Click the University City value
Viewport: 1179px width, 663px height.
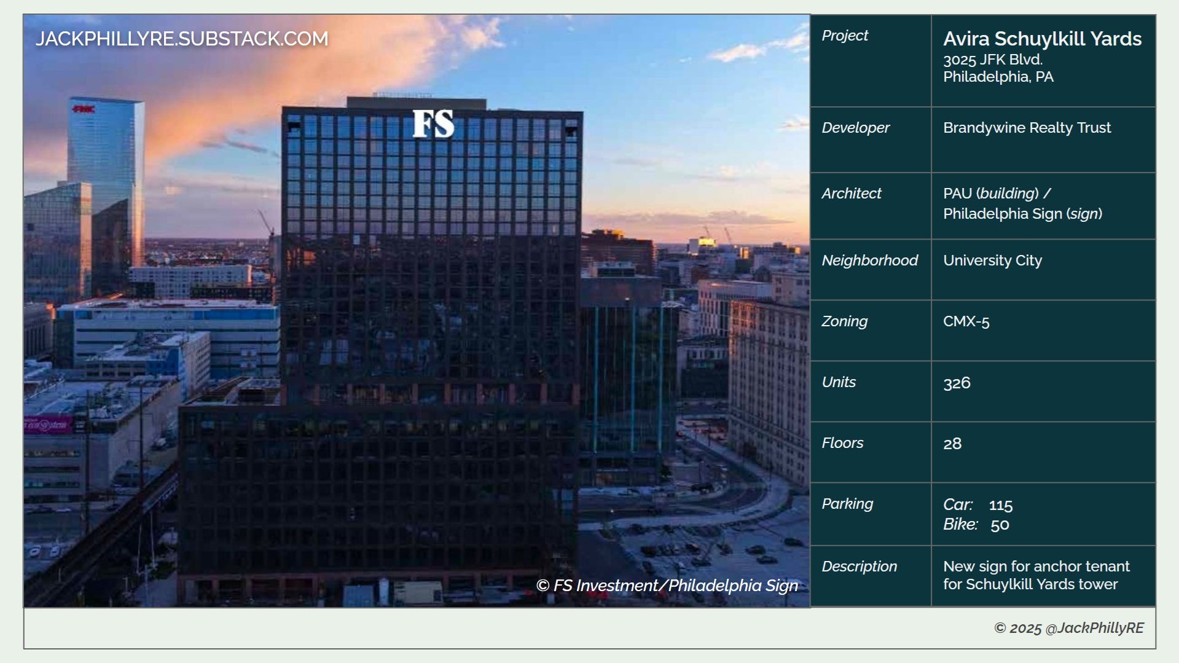[x=993, y=261]
